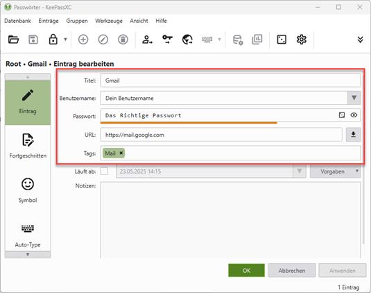Open password generator dice toolbar icon
371x293 pixels.
pyautogui.click(x=282, y=40)
